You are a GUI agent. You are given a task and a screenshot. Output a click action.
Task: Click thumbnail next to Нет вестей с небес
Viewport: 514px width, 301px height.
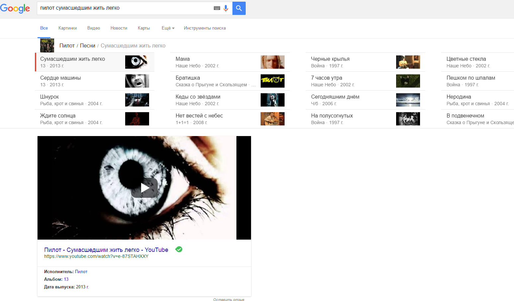(273, 119)
